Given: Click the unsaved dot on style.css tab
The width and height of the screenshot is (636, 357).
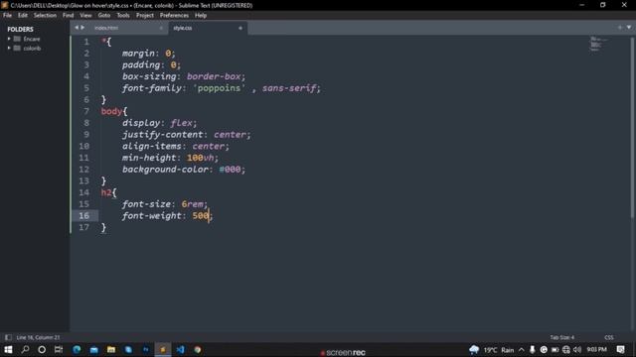Looking at the screenshot, I should click(x=240, y=28).
